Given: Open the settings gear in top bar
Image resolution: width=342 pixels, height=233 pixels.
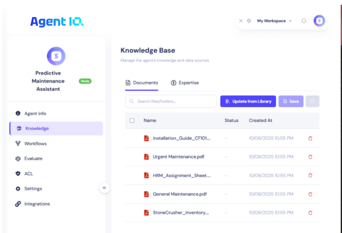Looking at the screenshot, I should click(249, 21).
